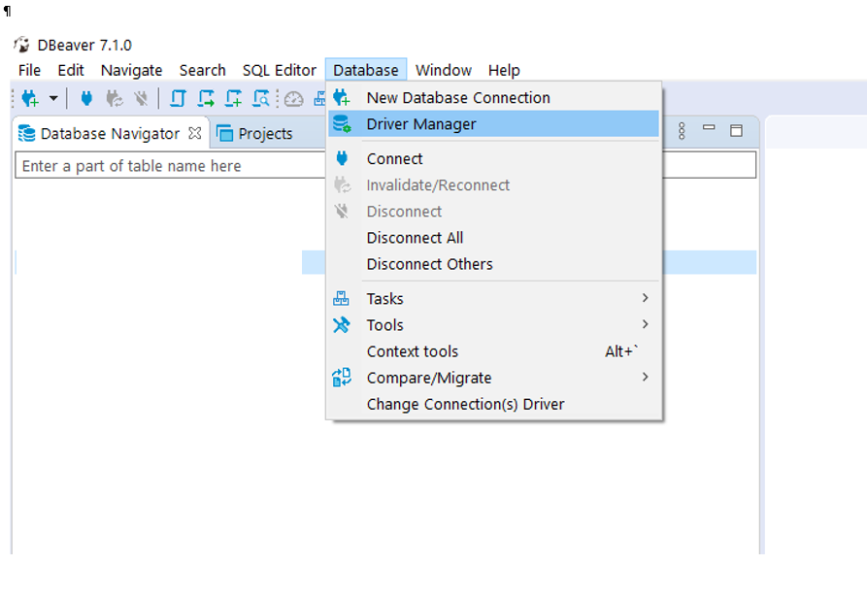Open the Help menu

click(504, 70)
